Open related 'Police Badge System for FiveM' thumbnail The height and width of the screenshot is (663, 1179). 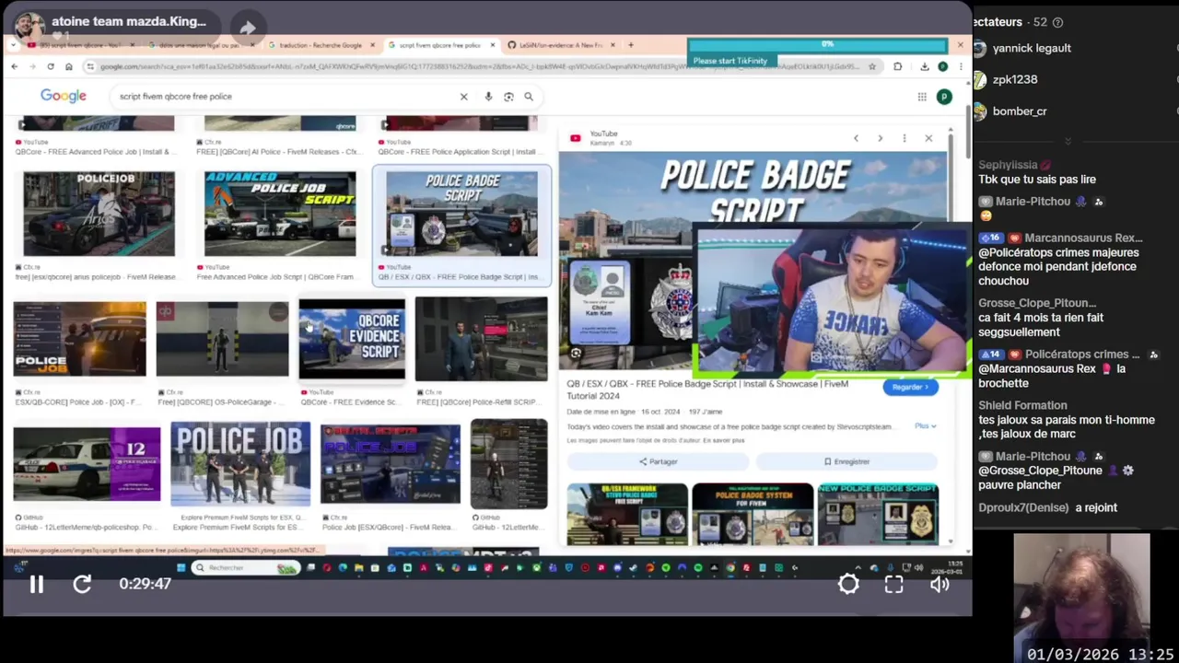(753, 514)
